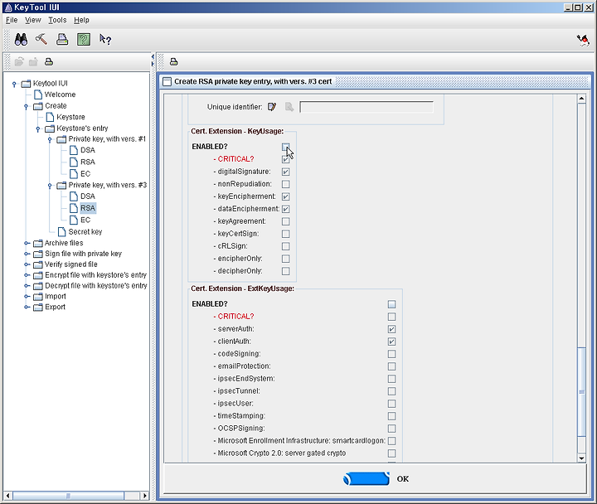Viewport: 597px width, 504px height.
Task: Check the keyAgreement checkbox
Action: pyautogui.click(x=285, y=221)
